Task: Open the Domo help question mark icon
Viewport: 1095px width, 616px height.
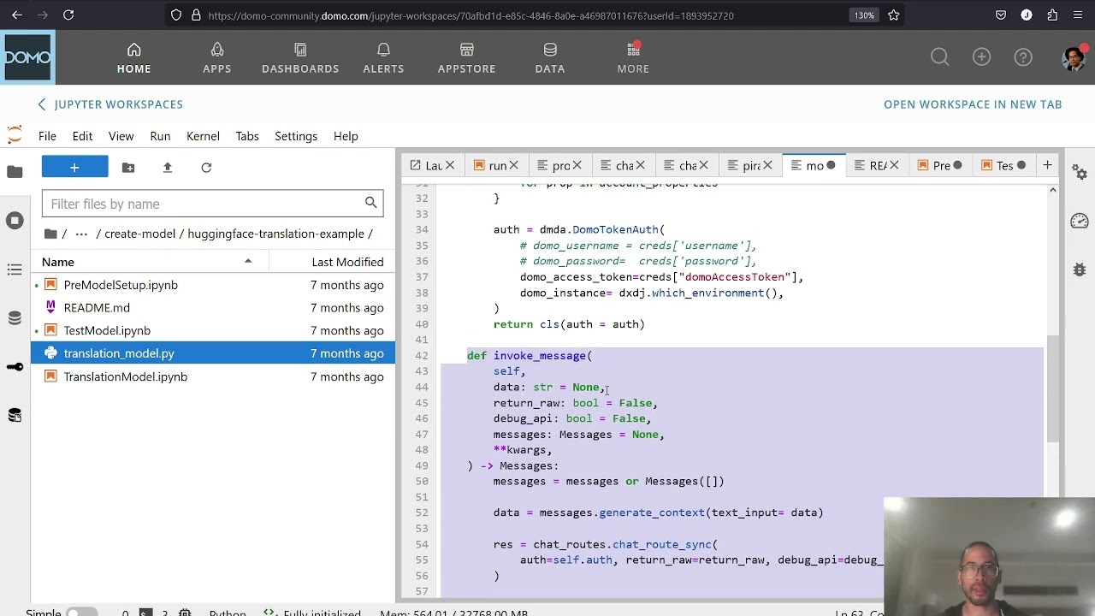Action: [x=1023, y=57]
